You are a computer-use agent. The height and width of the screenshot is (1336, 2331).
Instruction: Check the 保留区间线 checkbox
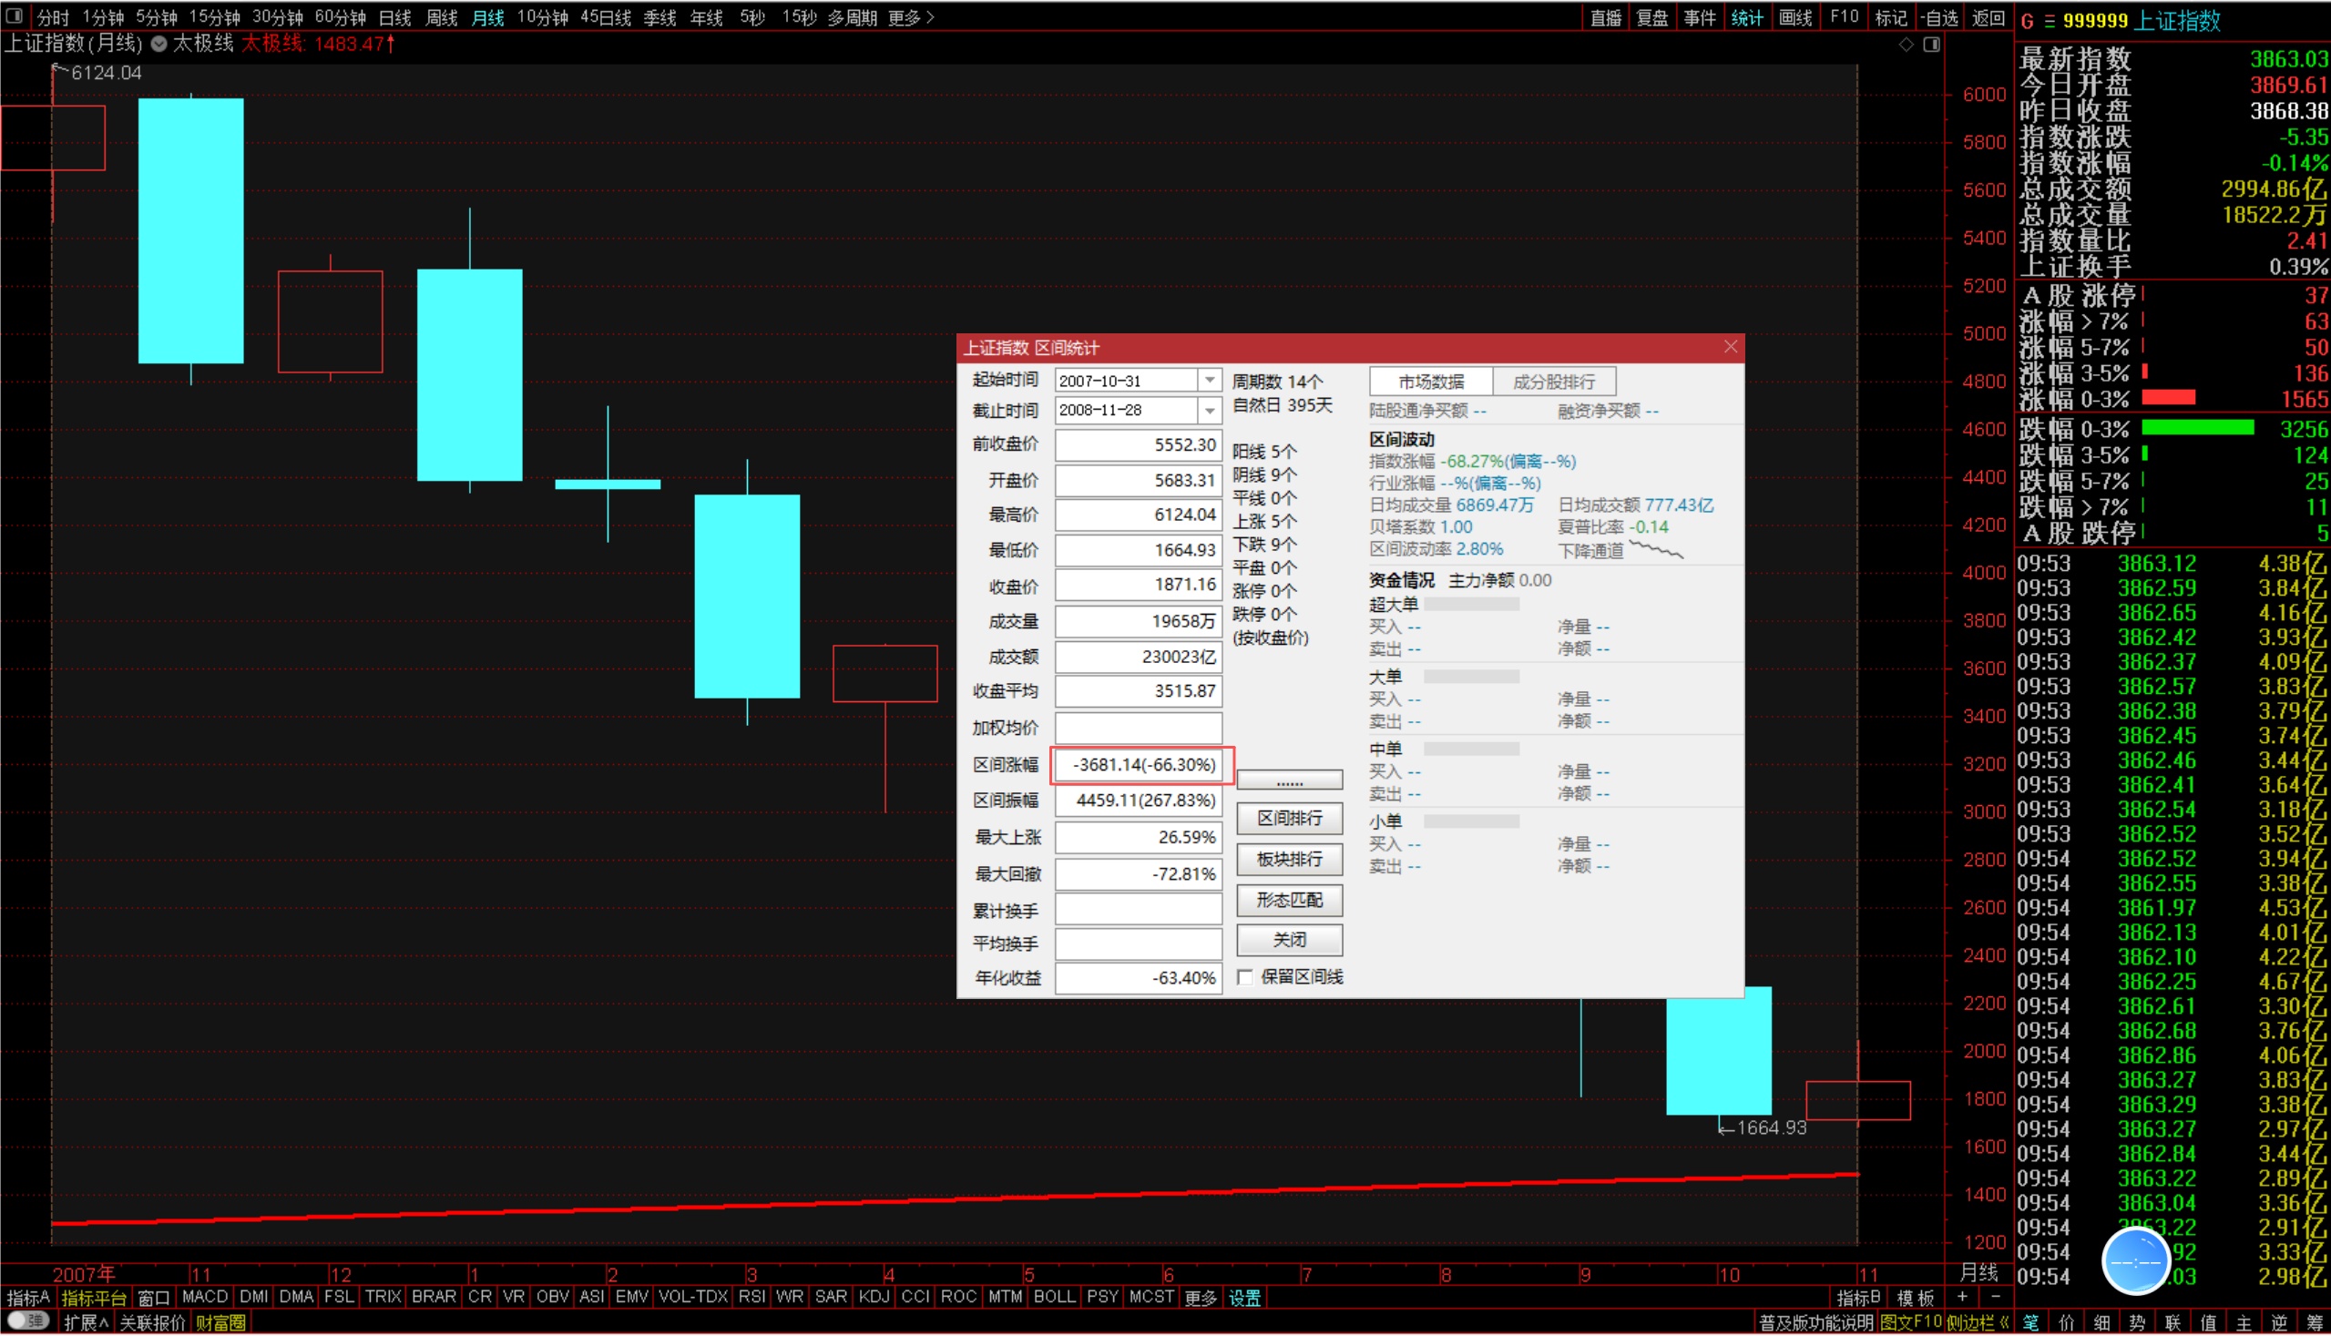click(x=1245, y=977)
